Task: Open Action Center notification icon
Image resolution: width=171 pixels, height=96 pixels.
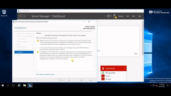Action: click(x=168, y=85)
